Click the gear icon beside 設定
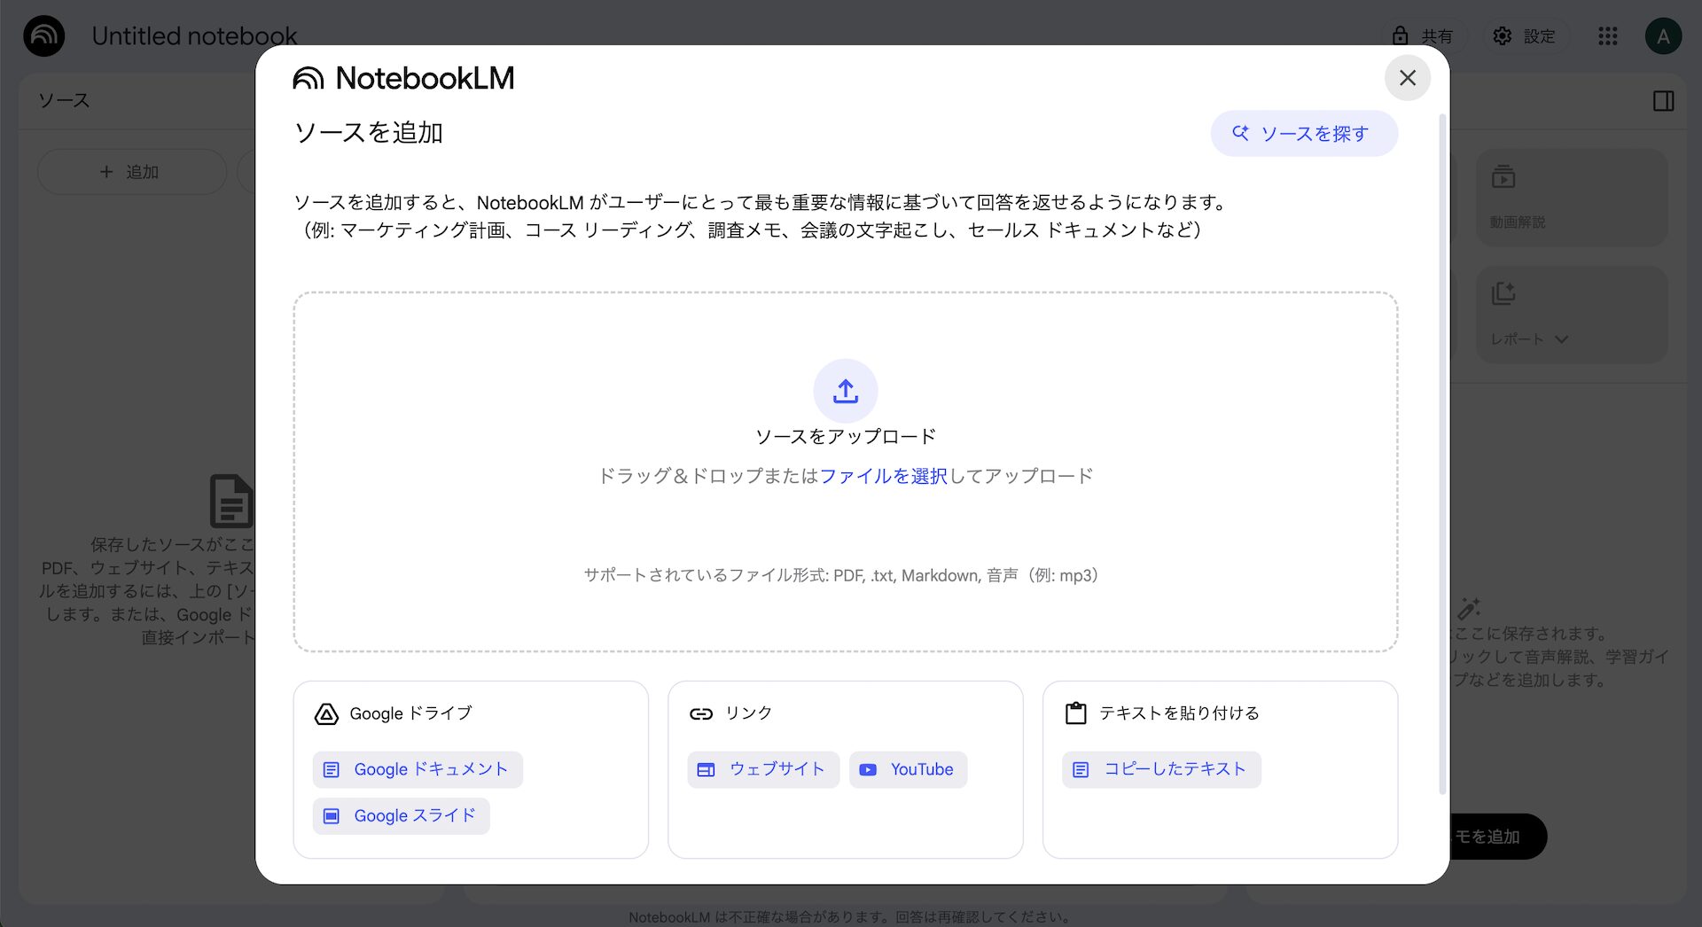 (x=1502, y=36)
